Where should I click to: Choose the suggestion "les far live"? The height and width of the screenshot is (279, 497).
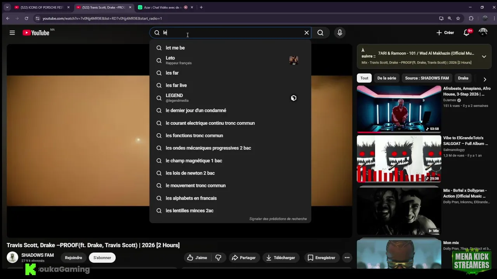point(230,85)
